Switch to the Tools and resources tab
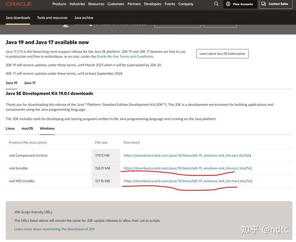 coord(52,18)
